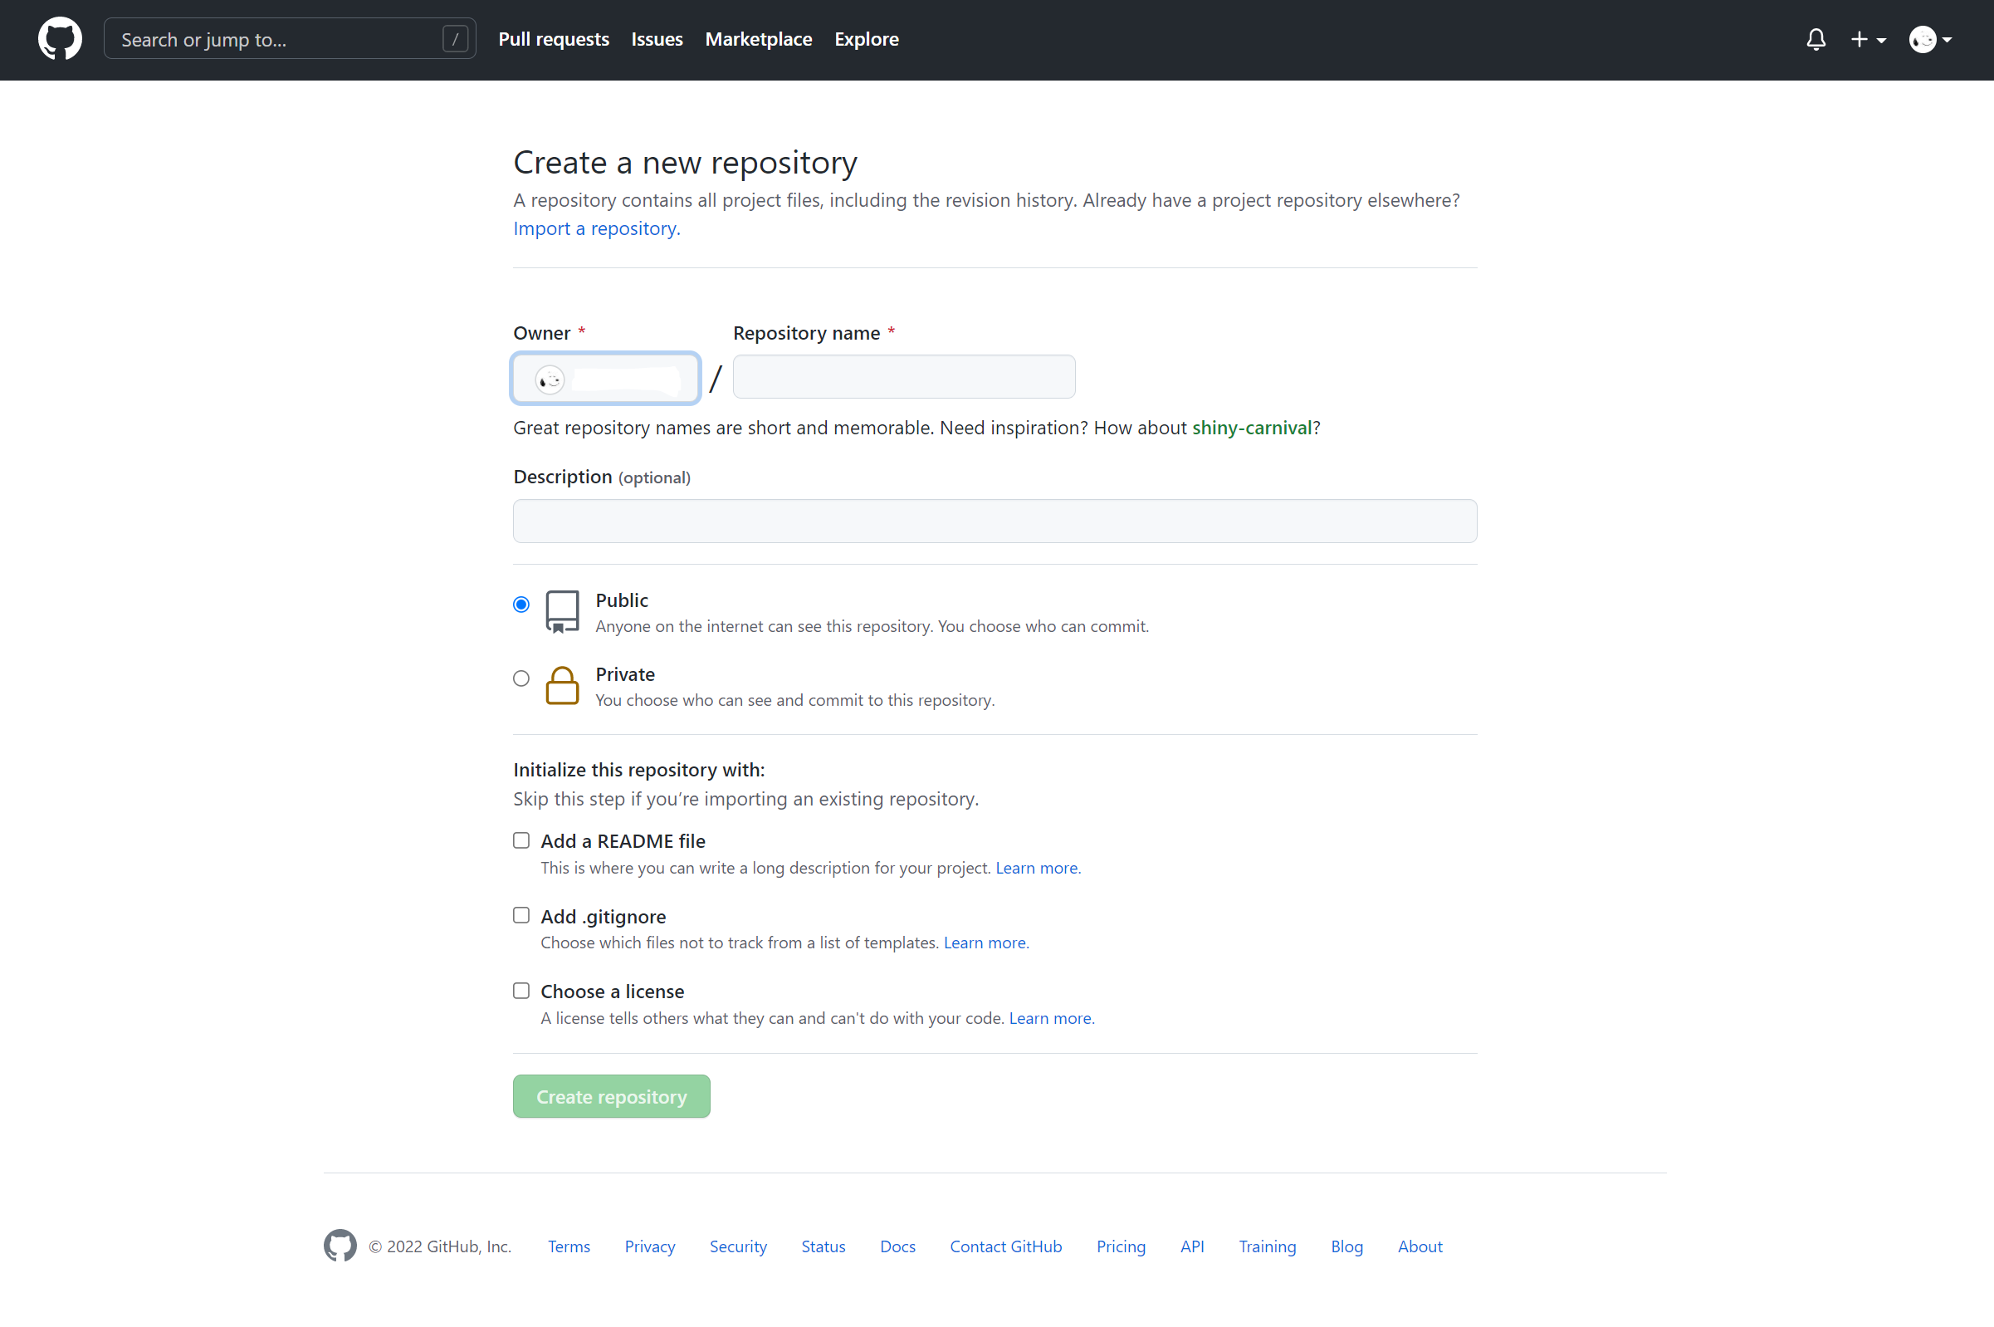Click the plus icon to create new
Screen dimensions: 1994x1327
pos(1858,39)
